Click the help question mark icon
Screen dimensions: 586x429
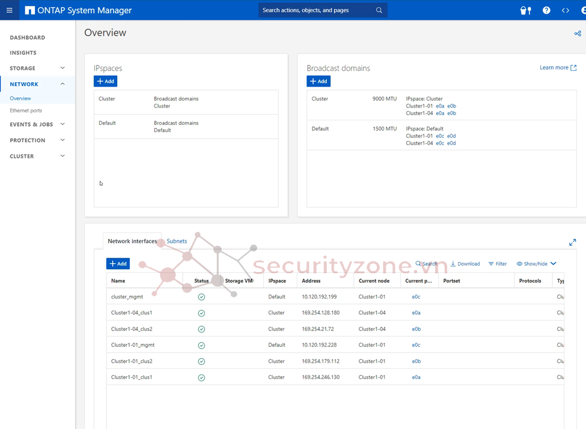pyautogui.click(x=546, y=10)
